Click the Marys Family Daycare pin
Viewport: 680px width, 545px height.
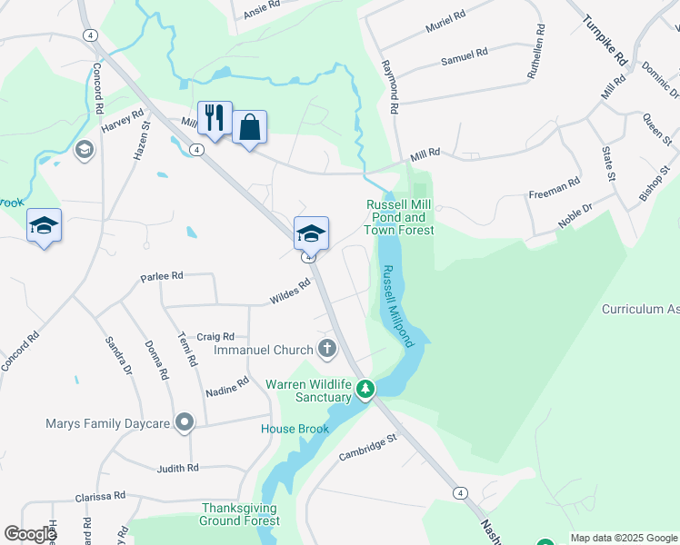185,422
